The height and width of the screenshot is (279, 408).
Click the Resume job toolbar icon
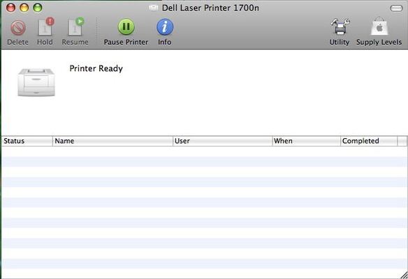tap(75, 27)
